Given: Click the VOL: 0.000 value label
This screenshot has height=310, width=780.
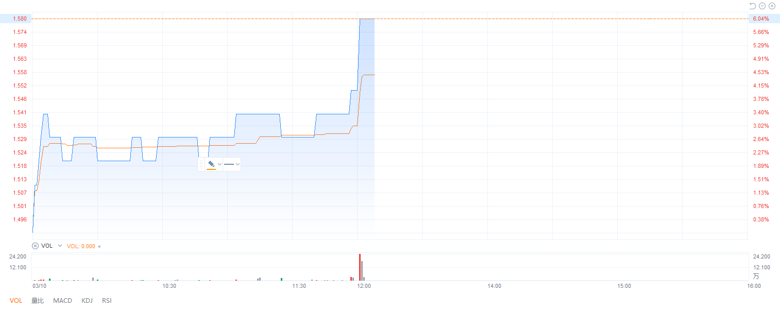Looking at the screenshot, I should (81, 246).
